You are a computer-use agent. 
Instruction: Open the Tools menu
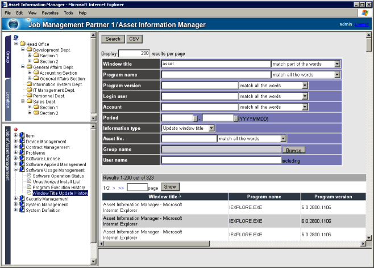68,12
